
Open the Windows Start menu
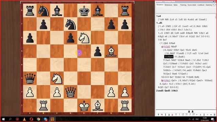tap(3, 119)
